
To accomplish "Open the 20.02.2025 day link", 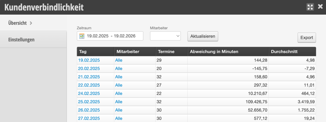I will click(89, 68).
